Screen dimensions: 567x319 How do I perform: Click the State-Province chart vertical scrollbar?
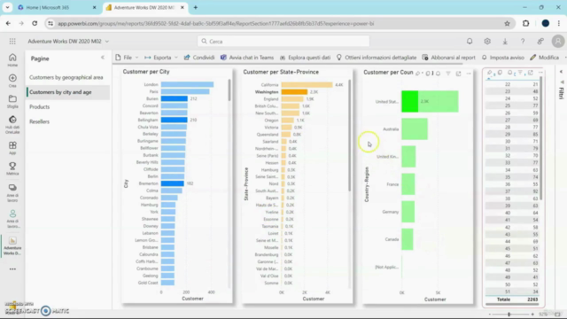350,136
